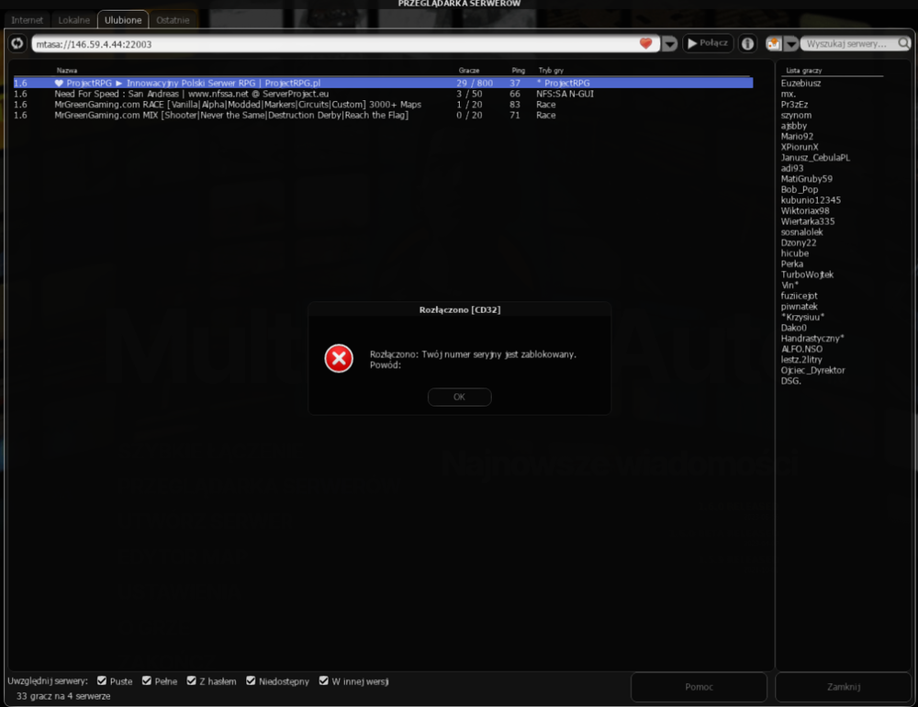Open the server information icon

pos(747,43)
